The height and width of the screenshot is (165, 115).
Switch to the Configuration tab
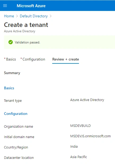click(33, 59)
